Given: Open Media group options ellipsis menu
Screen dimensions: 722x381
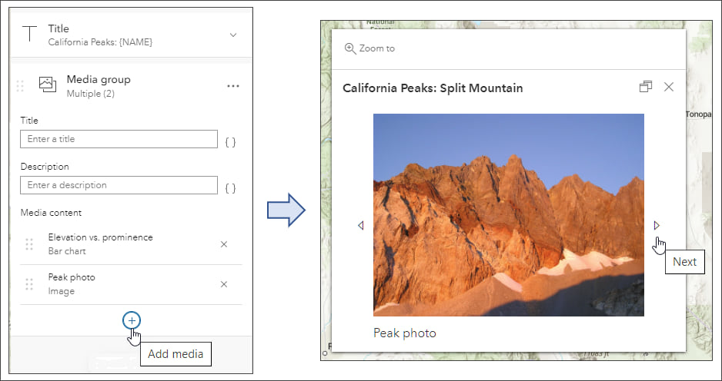Looking at the screenshot, I should 233,86.
